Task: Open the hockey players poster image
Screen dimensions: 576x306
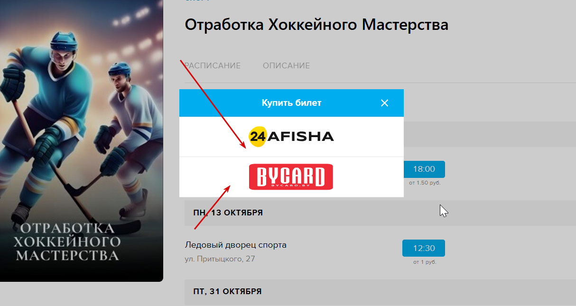Action: pos(82,140)
